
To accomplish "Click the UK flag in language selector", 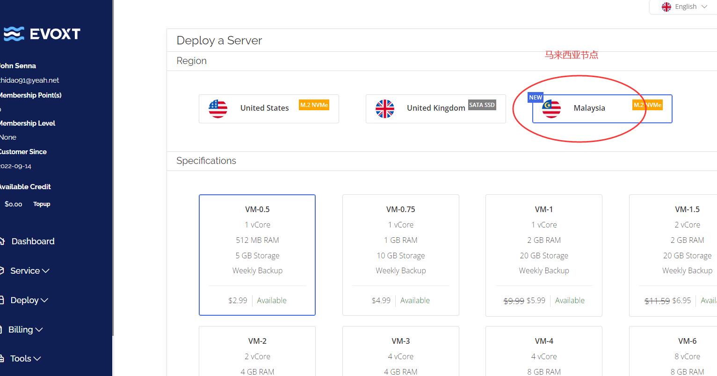I will 666,7.
